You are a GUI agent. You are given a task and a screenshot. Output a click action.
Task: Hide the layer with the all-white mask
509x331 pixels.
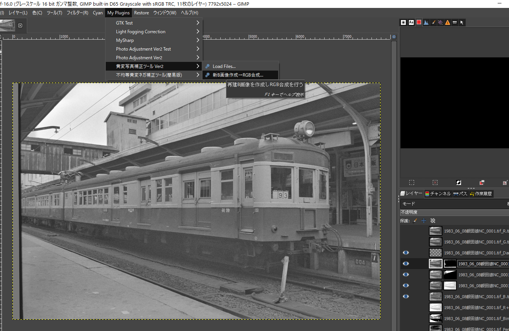point(406,285)
